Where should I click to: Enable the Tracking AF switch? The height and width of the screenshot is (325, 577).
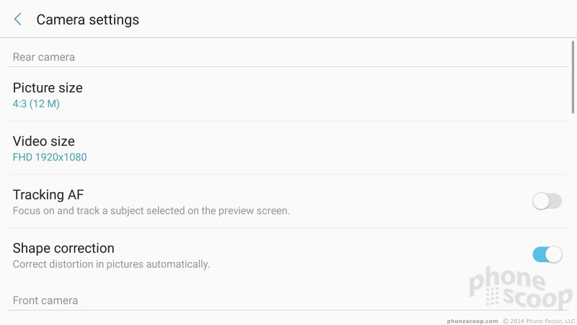[x=547, y=201]
